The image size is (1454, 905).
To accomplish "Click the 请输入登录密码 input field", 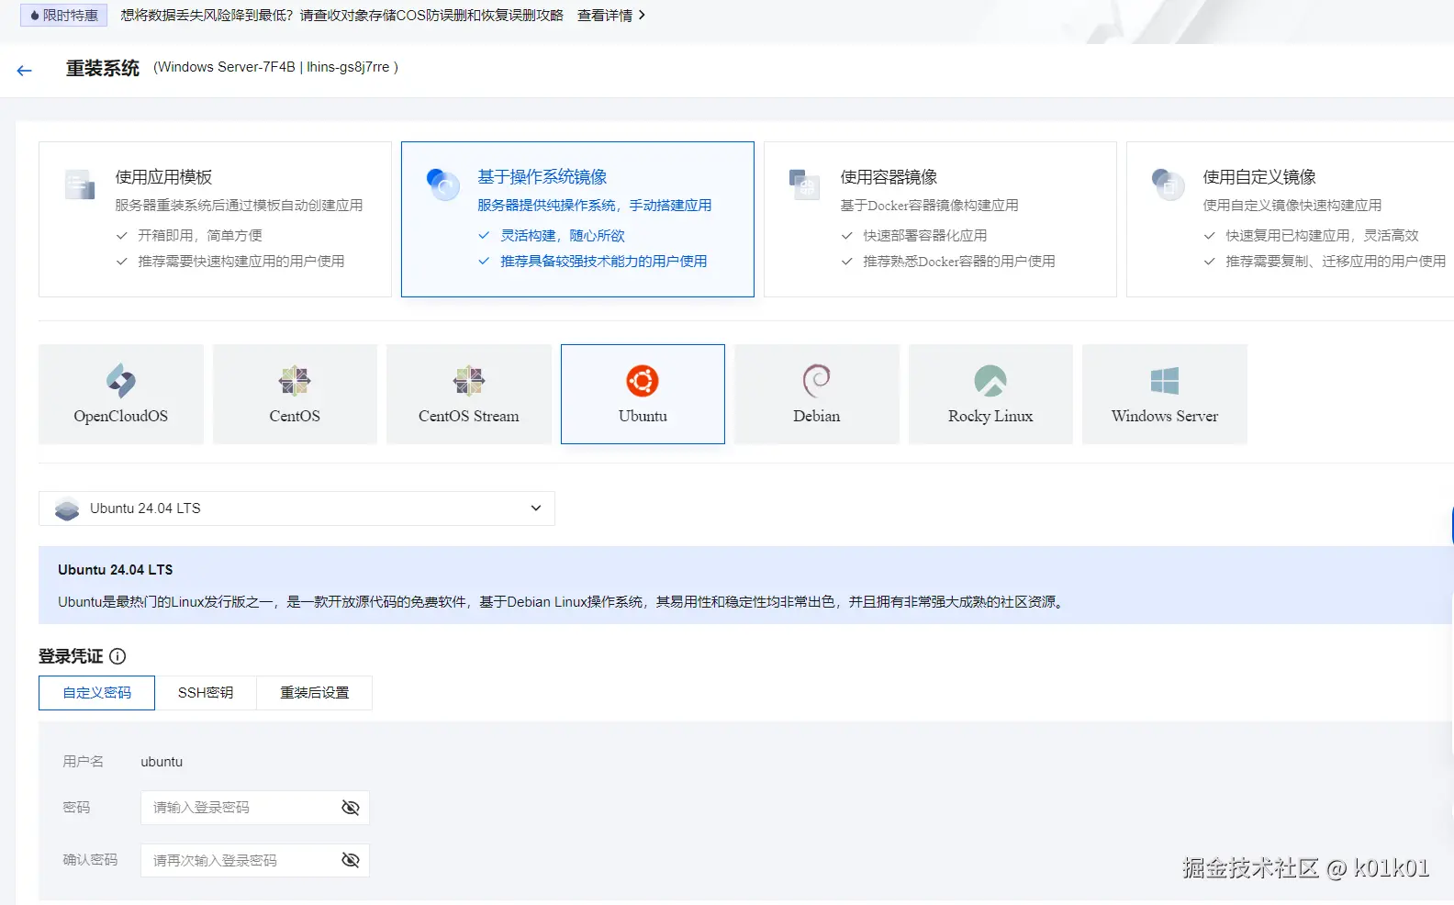I will [255, 808].
